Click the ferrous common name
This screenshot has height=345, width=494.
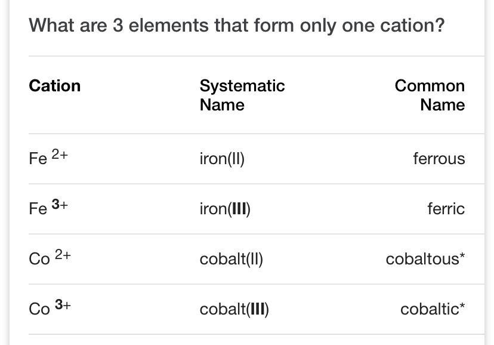[x=439, y=159]
